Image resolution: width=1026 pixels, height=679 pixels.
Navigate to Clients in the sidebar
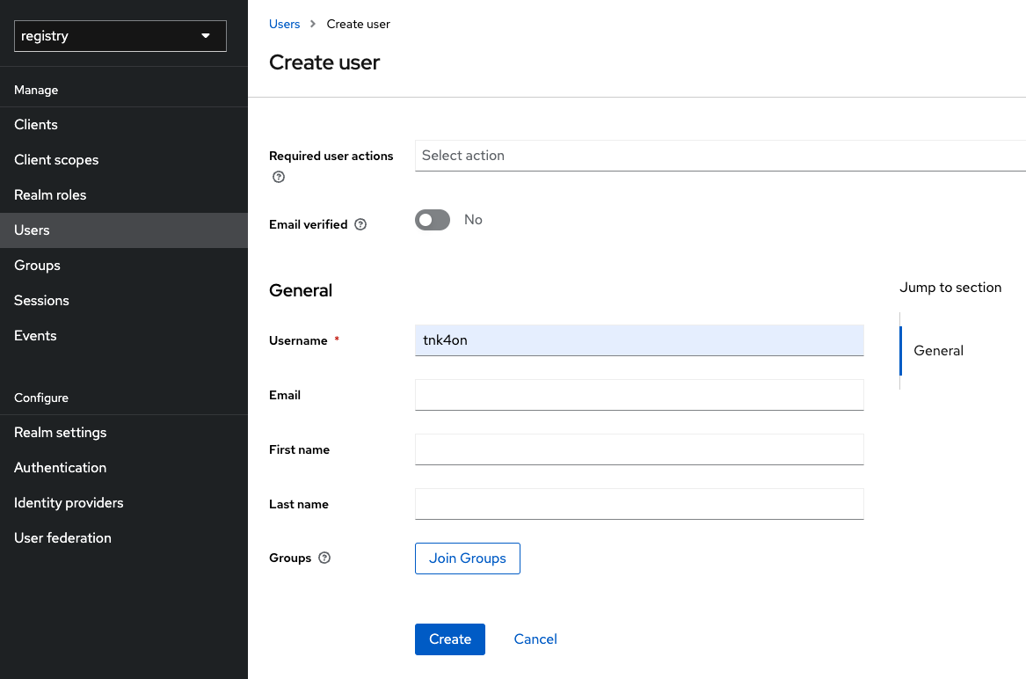[x=35, y=124]
